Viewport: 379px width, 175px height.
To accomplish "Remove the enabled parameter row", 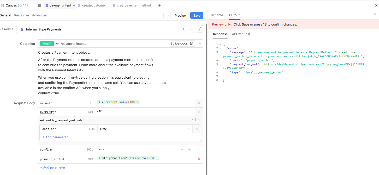I will (x=197, y=129).
